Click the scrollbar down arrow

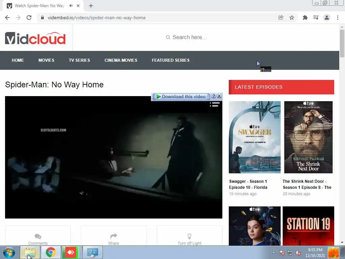click(x=342, y=242)
